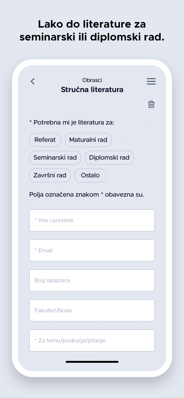Select the Fakultet/škola input box
Screen dimensions: 184x398
tap(92, 310)
